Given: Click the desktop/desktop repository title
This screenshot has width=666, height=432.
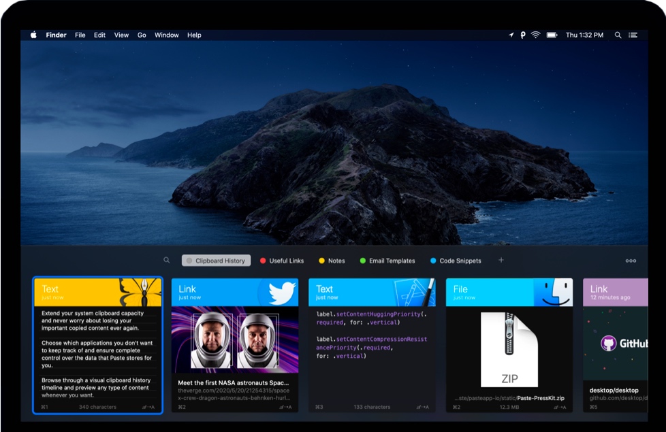Looking at the screenshot, I should coord(614,390).
